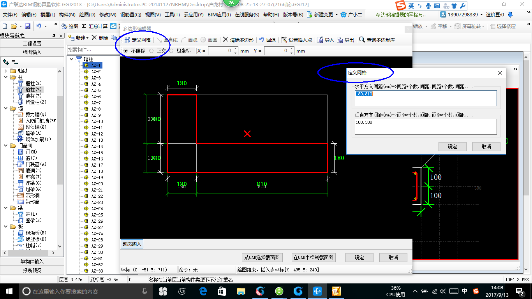Image resolution: width=532 pixels, height=299 pixels.
Task: Select the 不偏移 radio button
Action: coord(125,51)
